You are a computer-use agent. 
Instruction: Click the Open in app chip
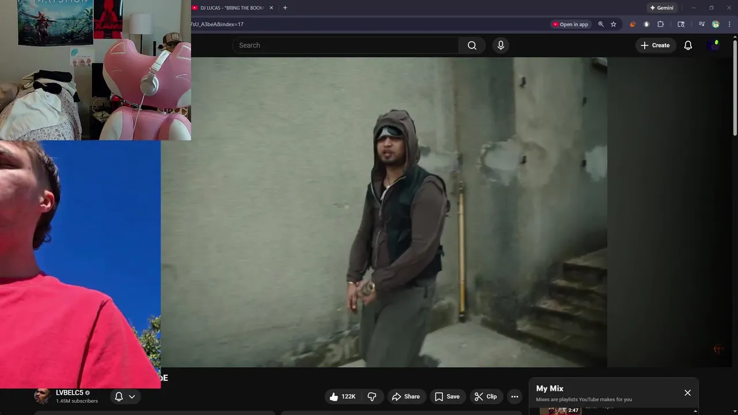point(570,24)
